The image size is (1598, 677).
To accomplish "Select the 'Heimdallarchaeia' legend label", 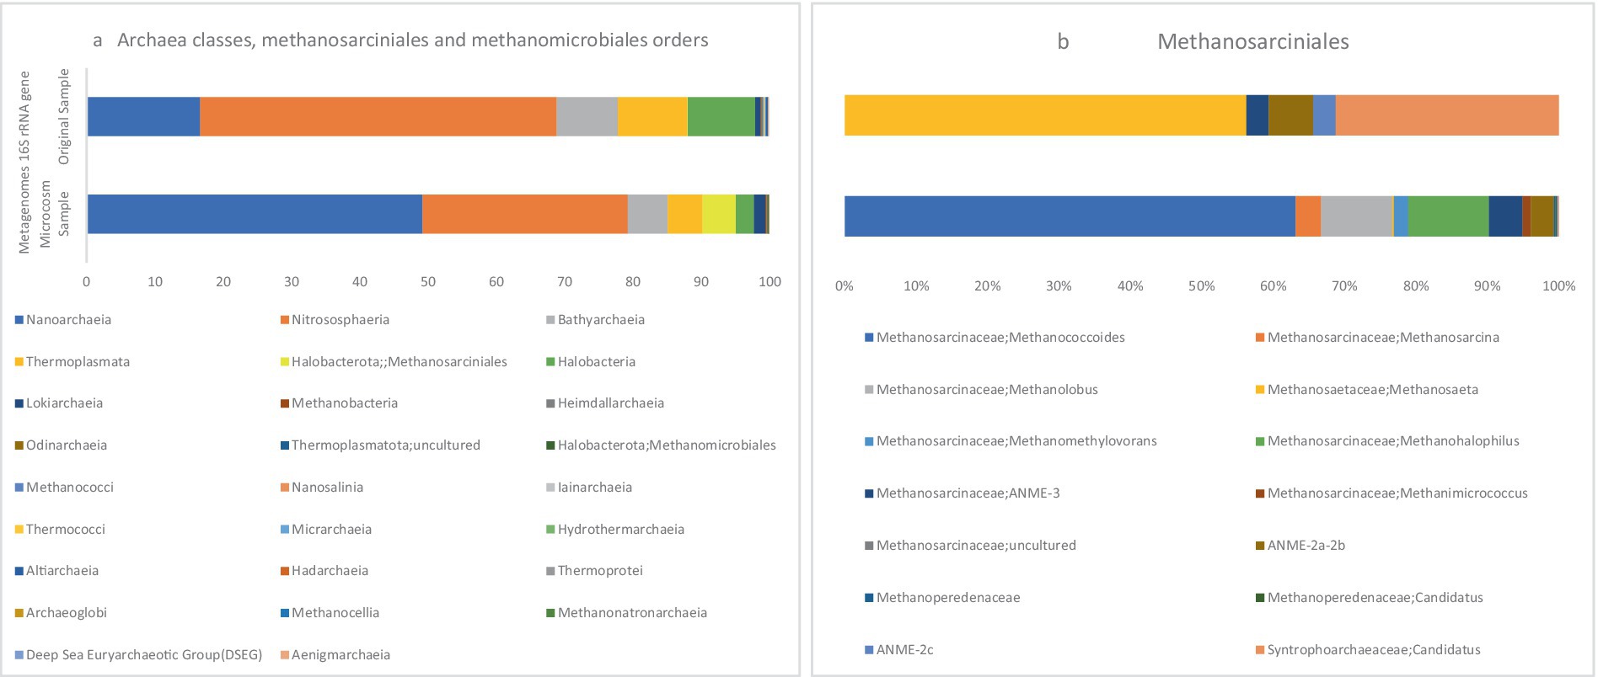I will coord(611,403).
